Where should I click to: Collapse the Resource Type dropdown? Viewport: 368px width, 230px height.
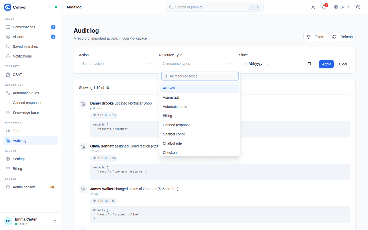pos(197,64)
